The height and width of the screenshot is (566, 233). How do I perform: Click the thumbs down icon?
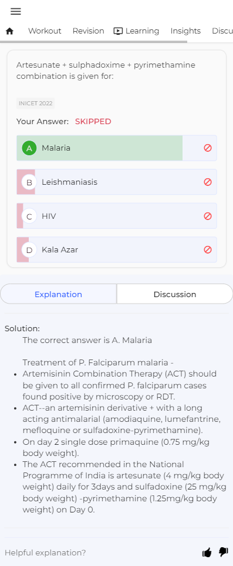[x=224, y=552]
